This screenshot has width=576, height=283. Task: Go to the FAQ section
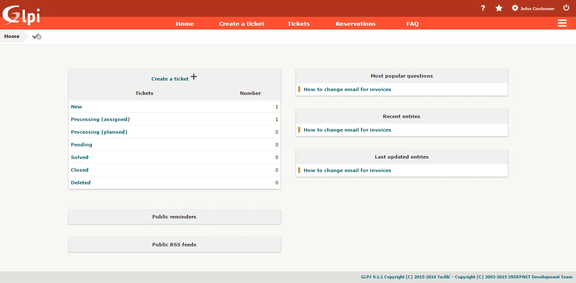[412, 24]
